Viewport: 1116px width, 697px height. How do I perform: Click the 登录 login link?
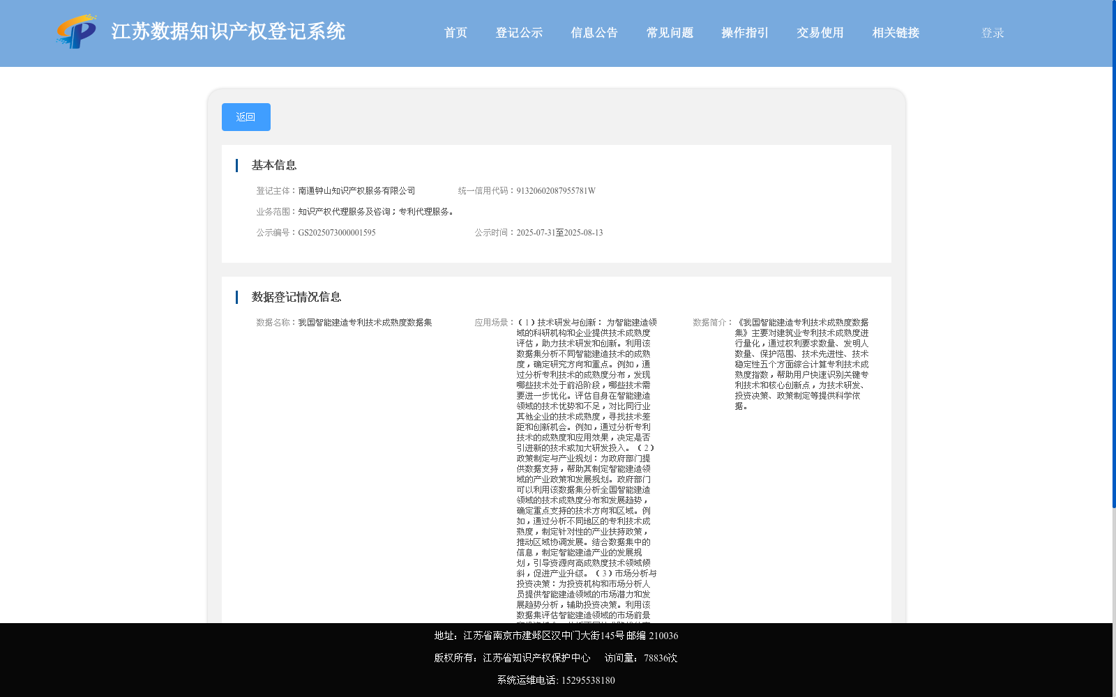(x=993, y=33)
